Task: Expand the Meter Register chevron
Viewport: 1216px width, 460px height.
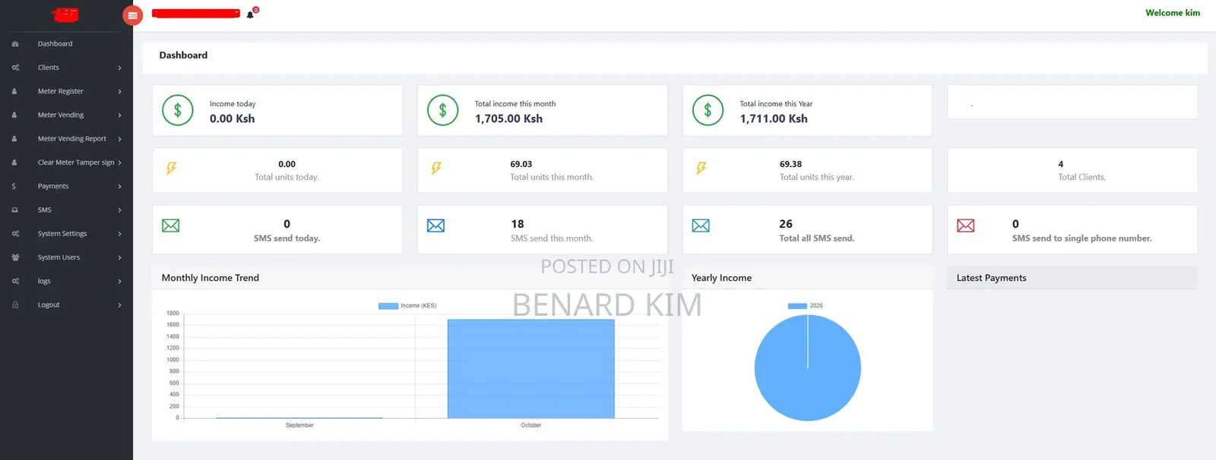Action: (x=119, y=92)
